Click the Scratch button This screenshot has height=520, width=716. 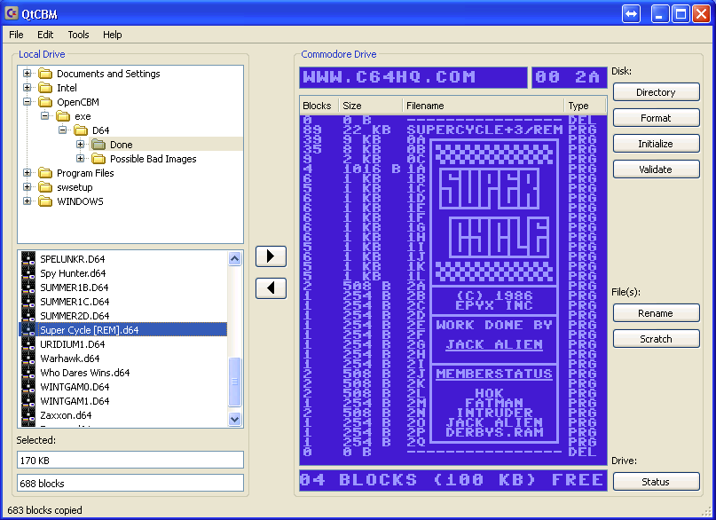tap(656, 339)
